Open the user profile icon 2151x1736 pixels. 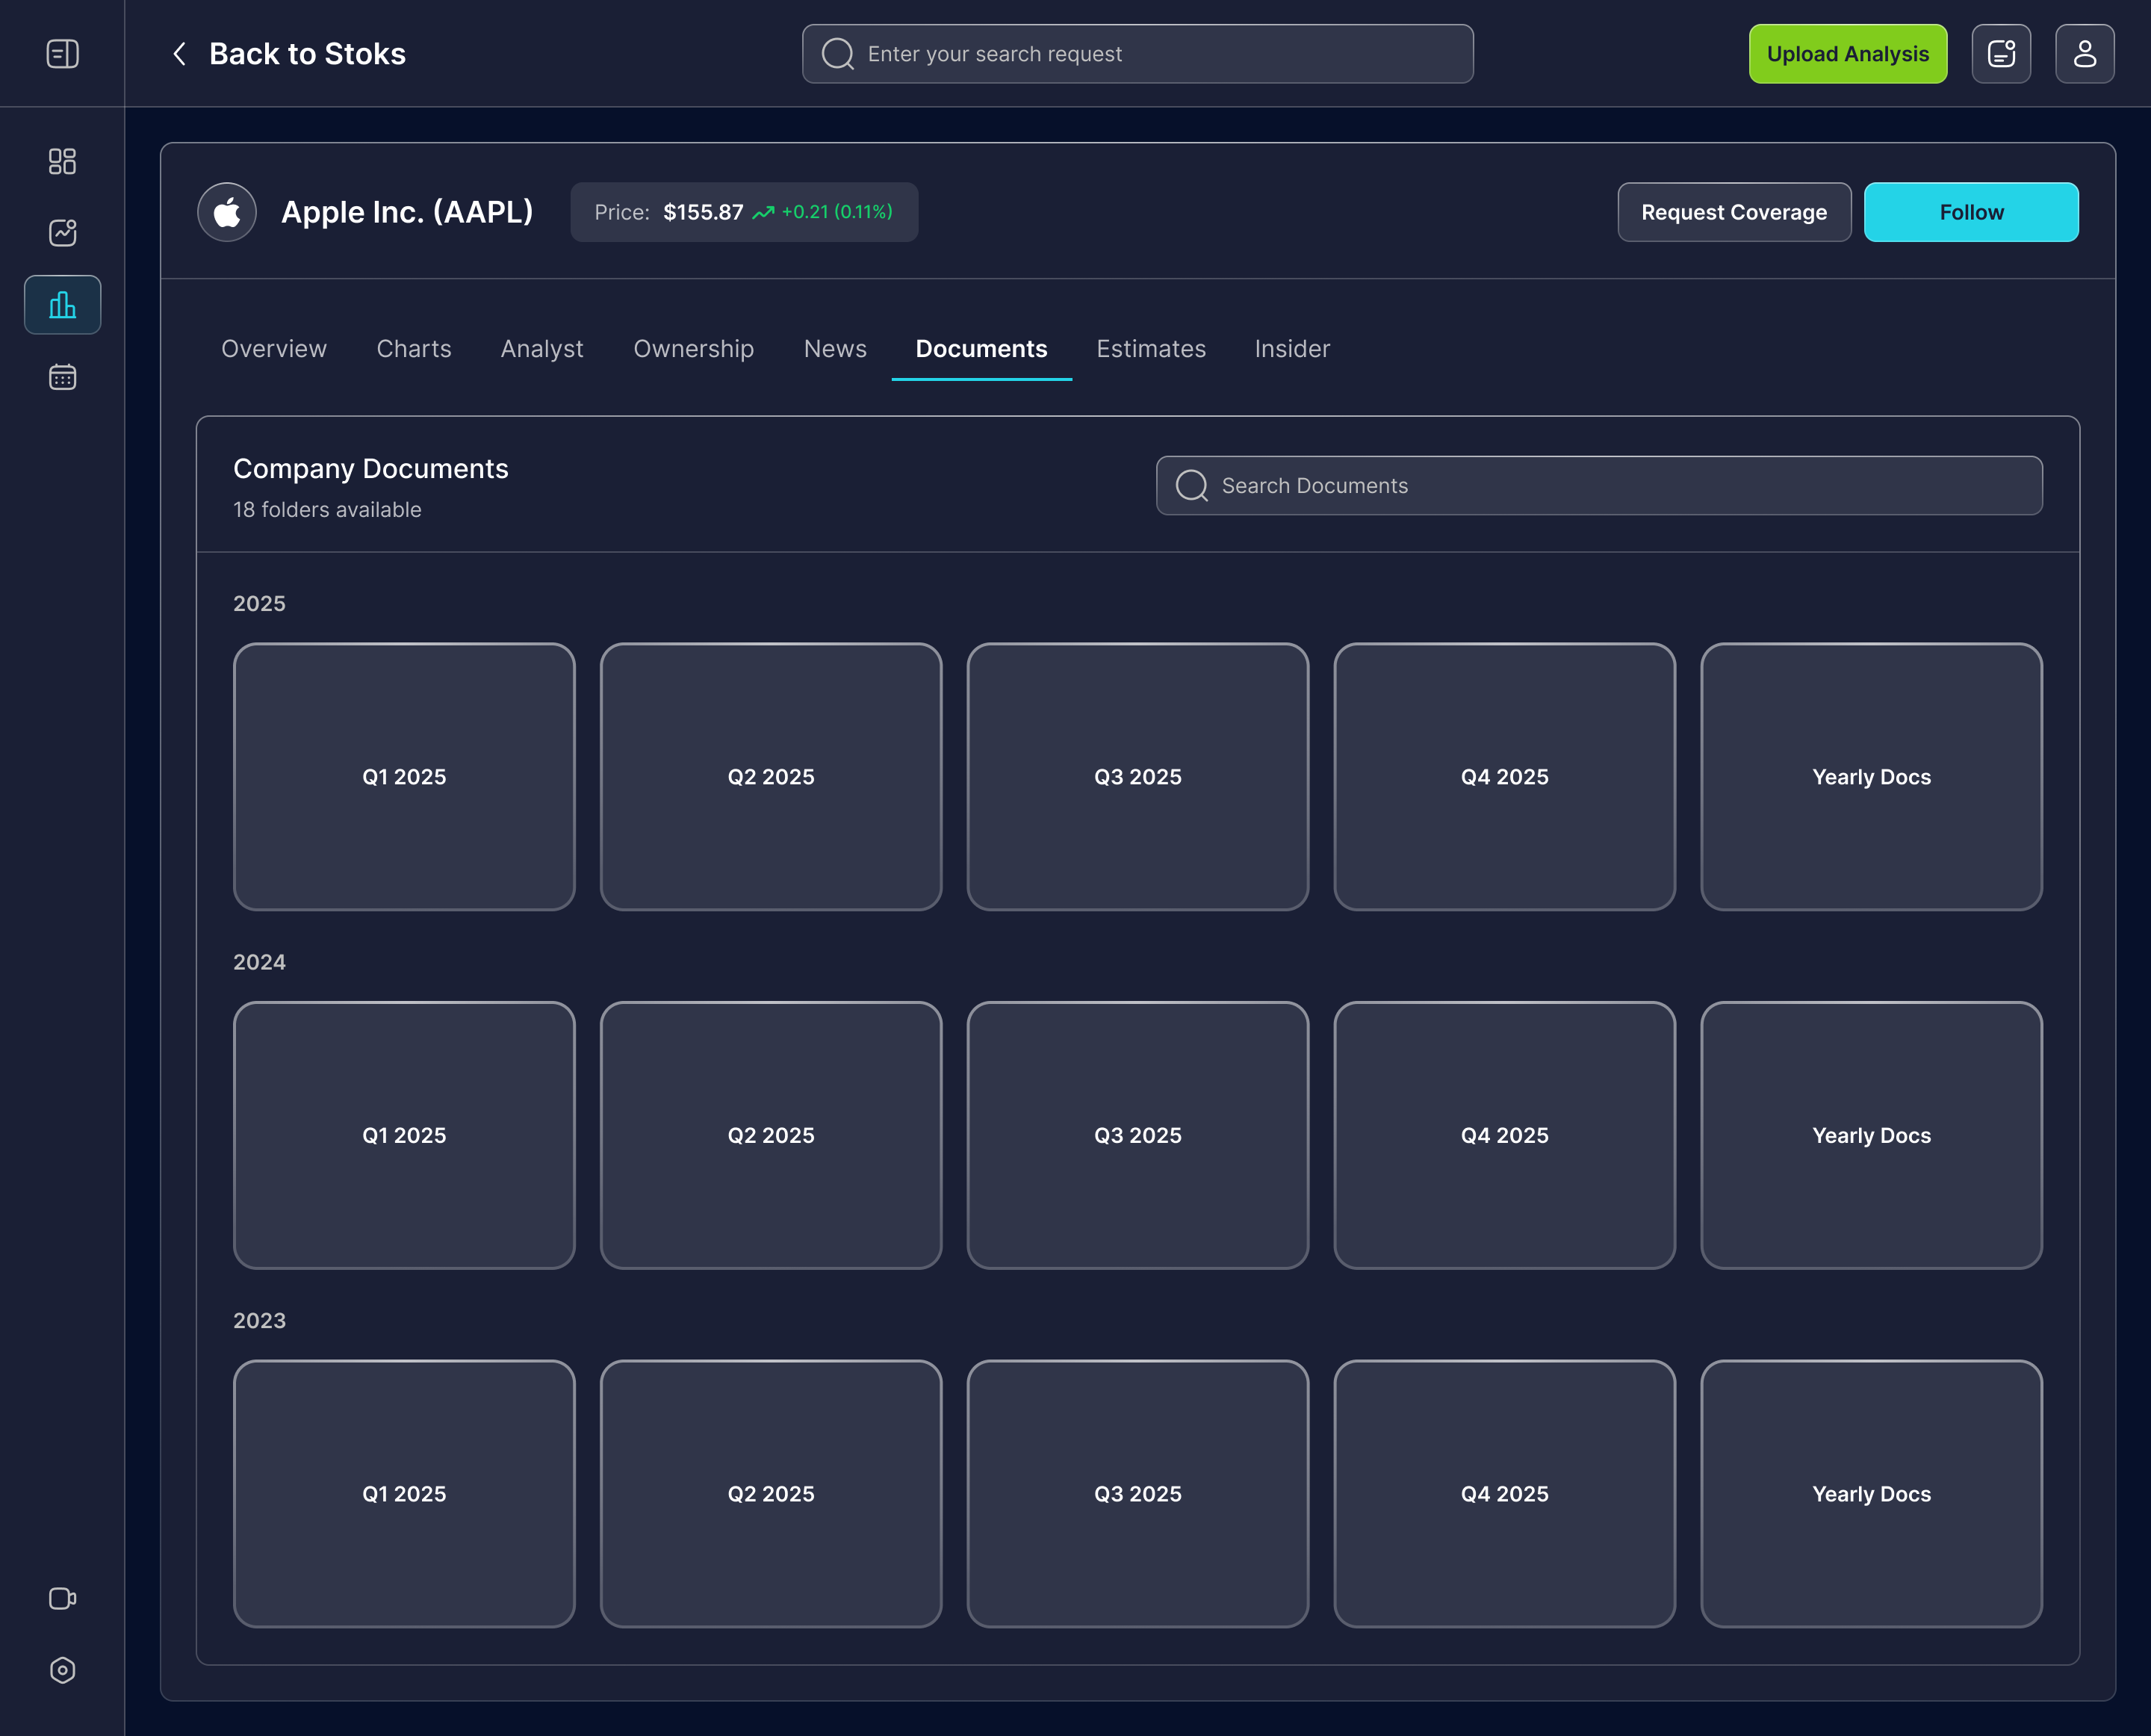2084,54
